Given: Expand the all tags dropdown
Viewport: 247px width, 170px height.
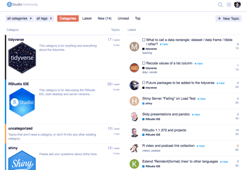Looking at the screenshot, I should 45,18.
